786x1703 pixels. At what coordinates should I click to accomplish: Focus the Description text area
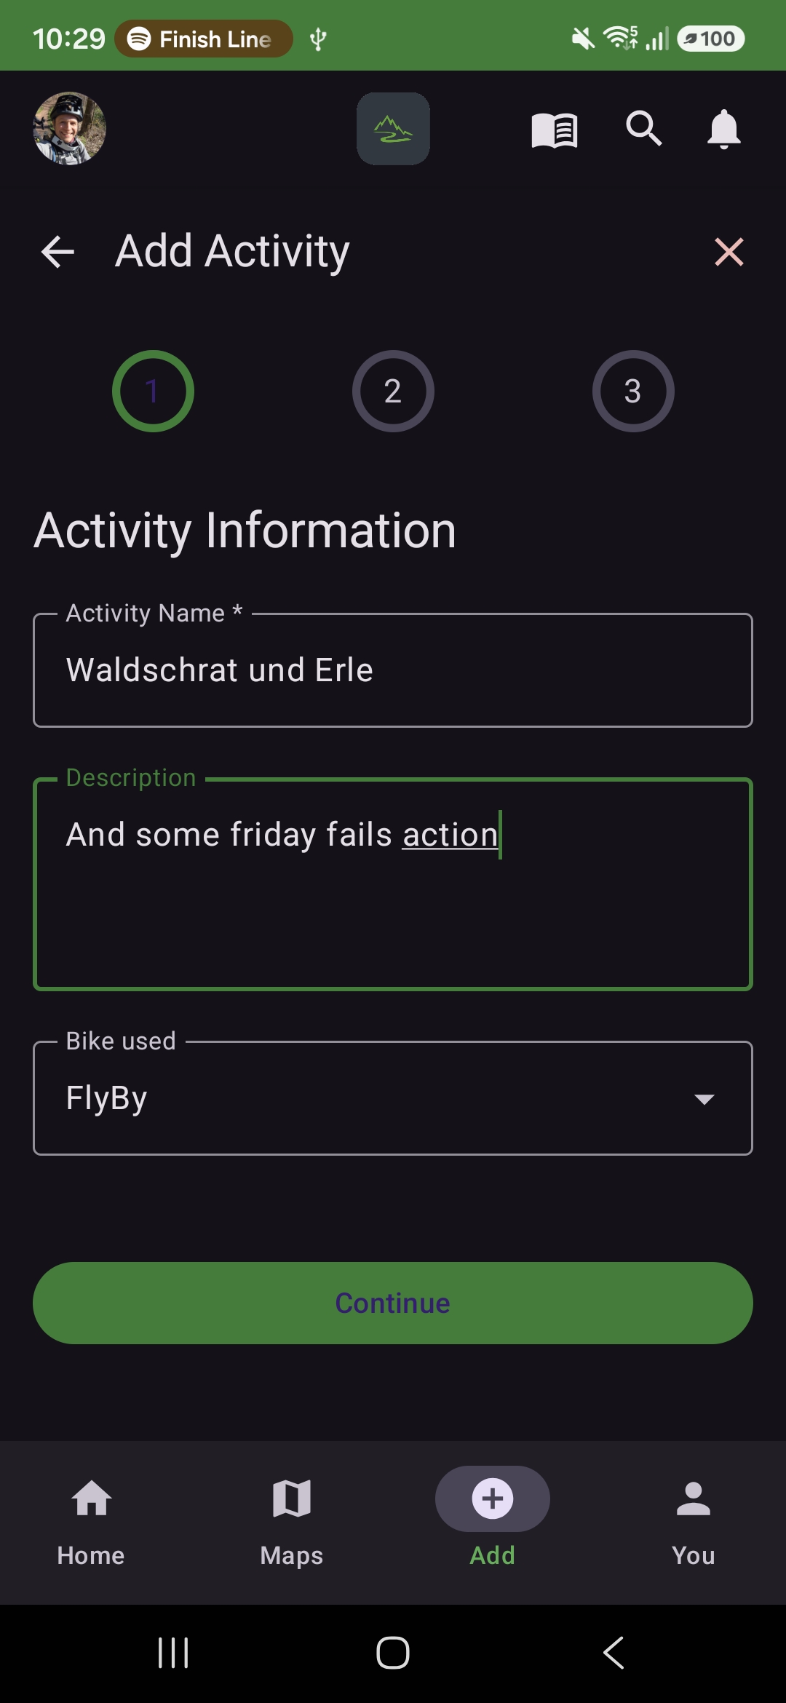393,884
